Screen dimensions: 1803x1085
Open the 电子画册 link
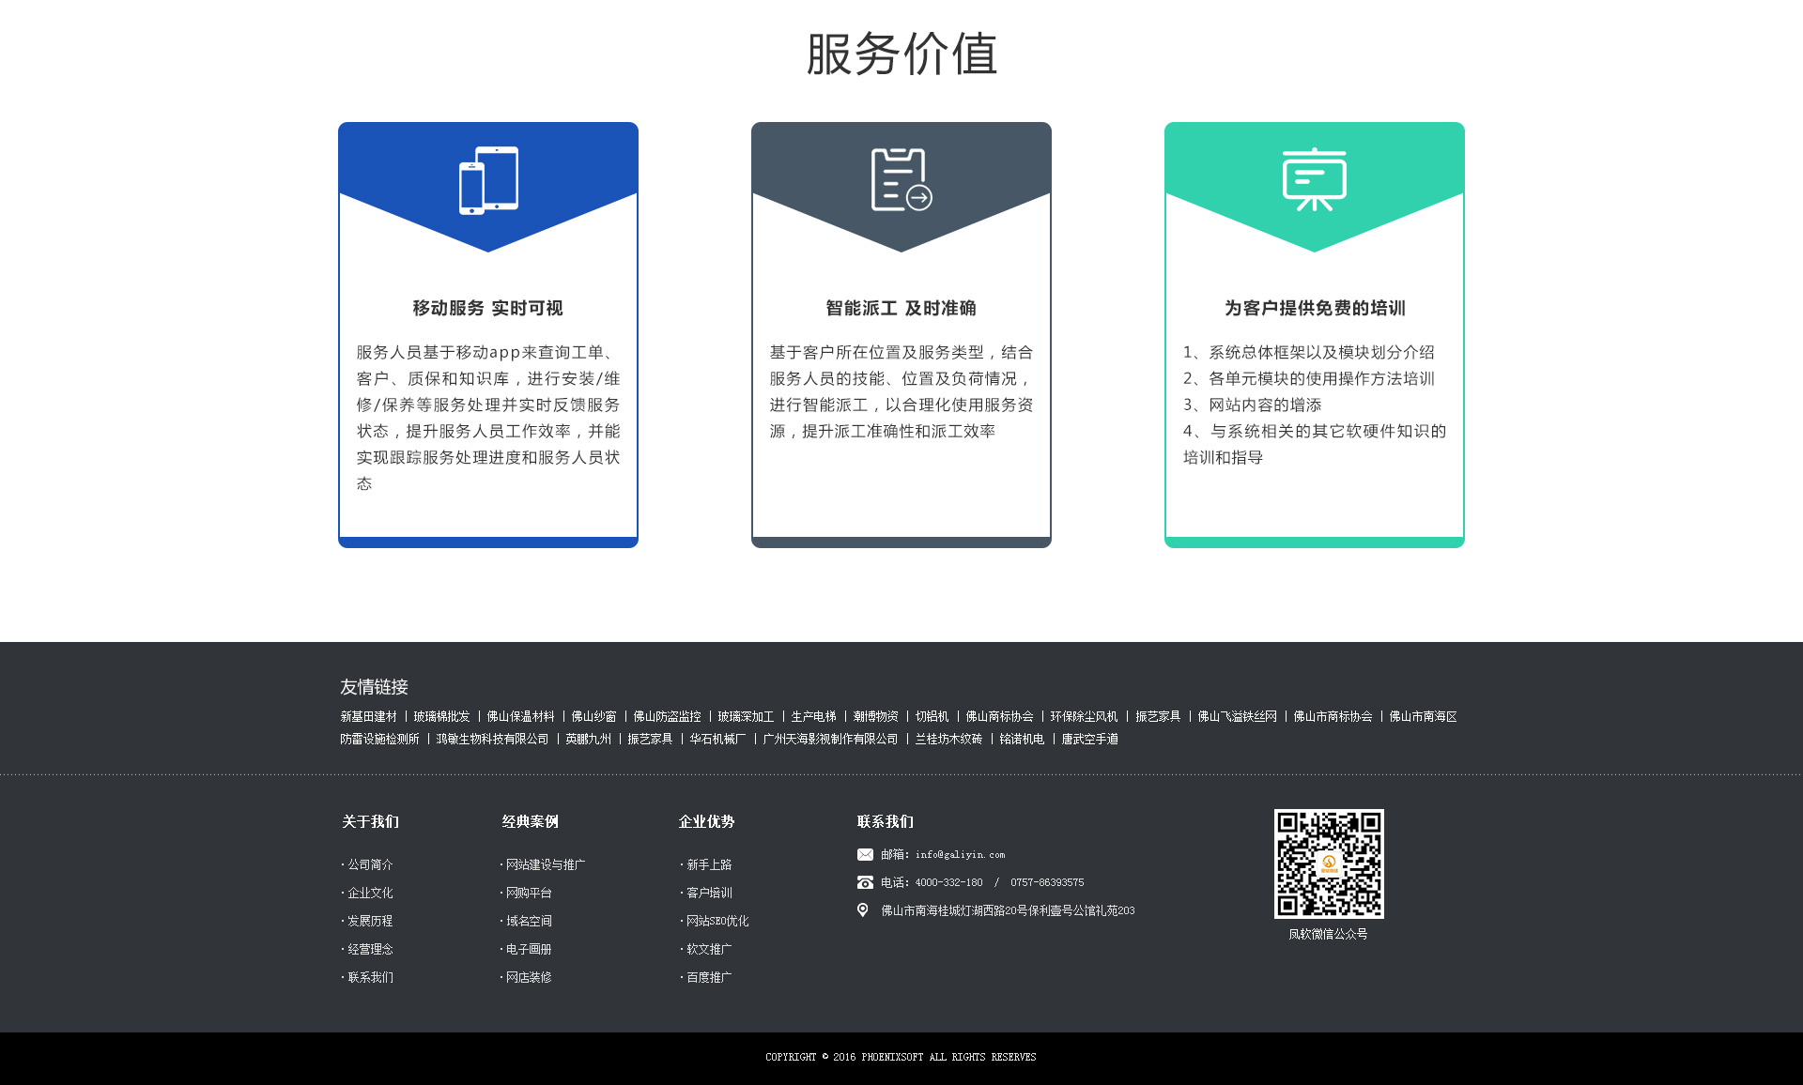point(529,949)
